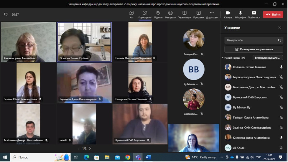The width and height of the screenshot is (288, 162).
Task: Select Галіцан Ольга Анатоліївна in list
Action: pyautogui.click(x=254, y=118)
